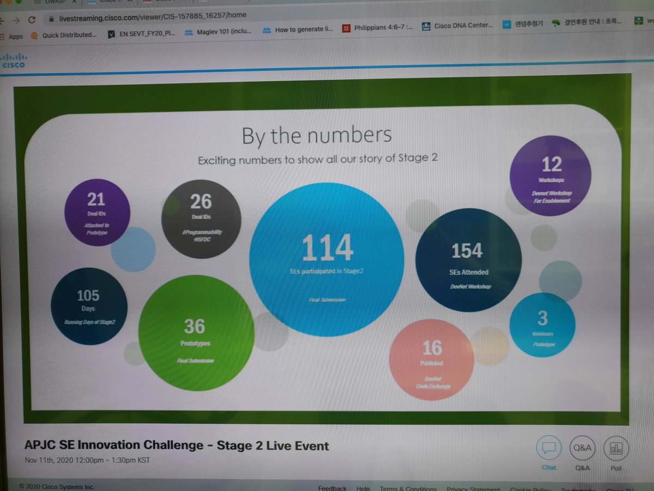Click the Feedback footer link
Screen dimensions: 654x491
click(x=332, y=488)
